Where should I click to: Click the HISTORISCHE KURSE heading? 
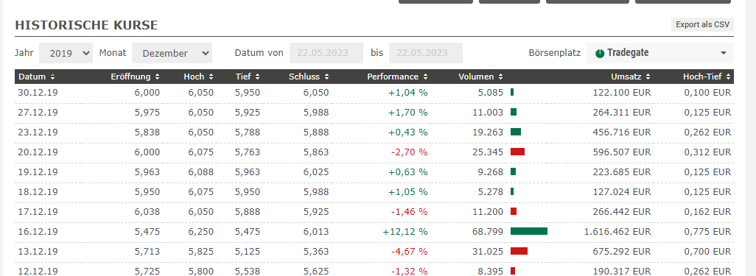coord(86,25)
